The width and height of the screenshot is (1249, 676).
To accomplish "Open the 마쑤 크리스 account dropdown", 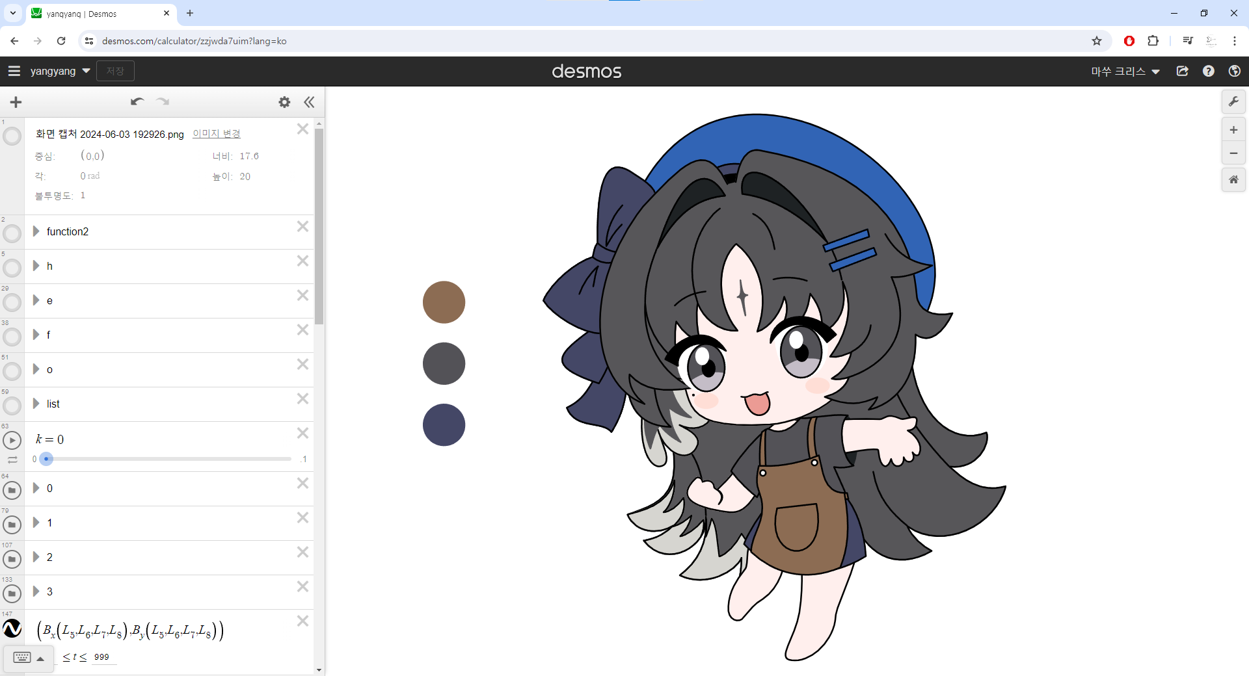I will (x=1125, y=71).
